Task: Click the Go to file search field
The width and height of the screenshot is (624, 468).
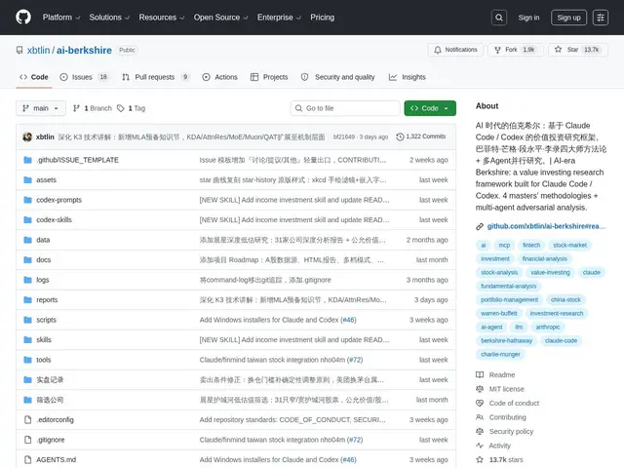Action: (x=345, y=108)
